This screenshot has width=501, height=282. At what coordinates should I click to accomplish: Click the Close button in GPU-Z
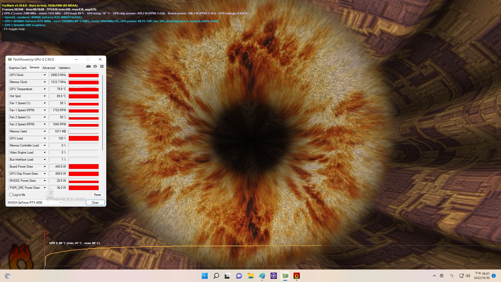click(95, 203)
